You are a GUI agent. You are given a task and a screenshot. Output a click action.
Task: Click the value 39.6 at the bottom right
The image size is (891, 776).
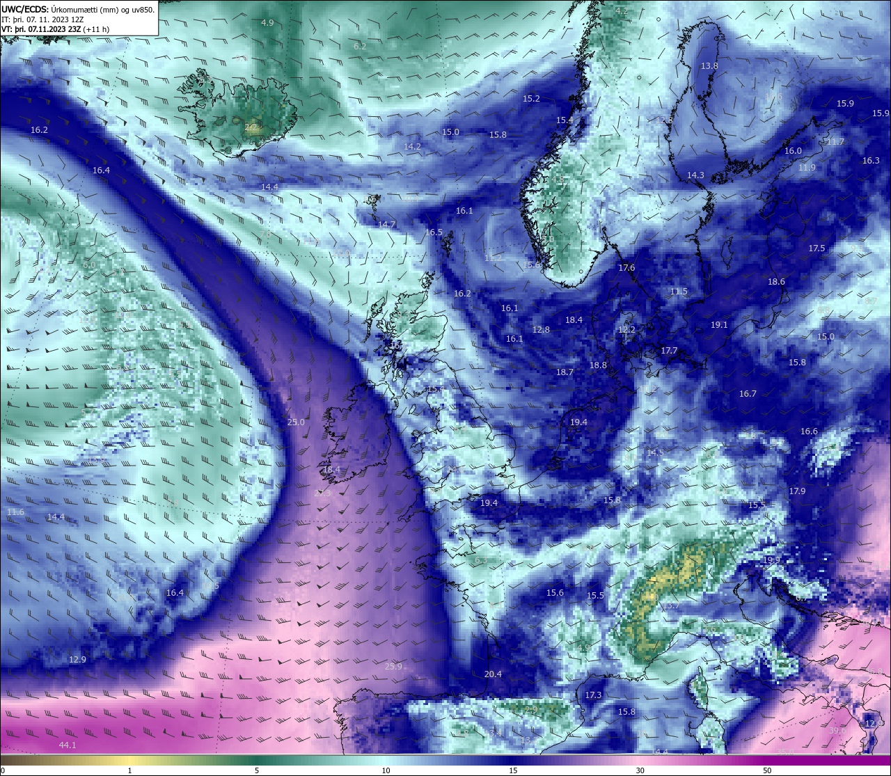pyautogui.click(x=837, y=731)
